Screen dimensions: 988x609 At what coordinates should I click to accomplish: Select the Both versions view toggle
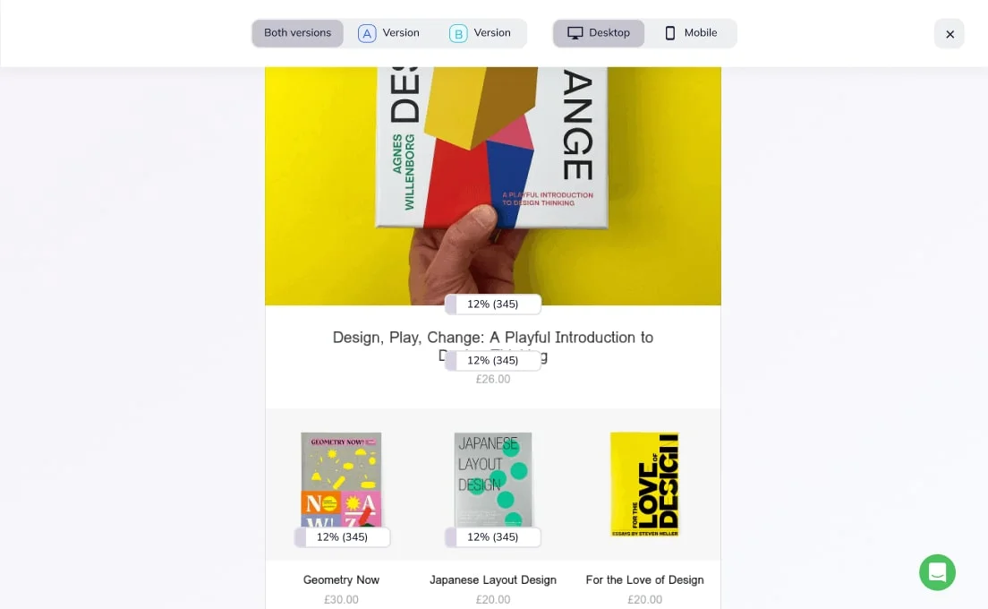(297, 33)
